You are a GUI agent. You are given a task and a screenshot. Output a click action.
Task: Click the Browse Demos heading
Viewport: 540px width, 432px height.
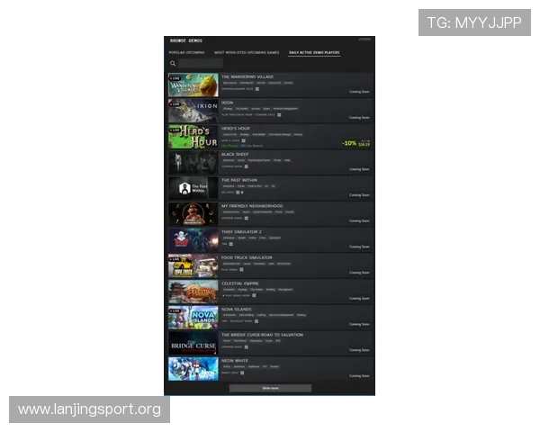[186, 40]
